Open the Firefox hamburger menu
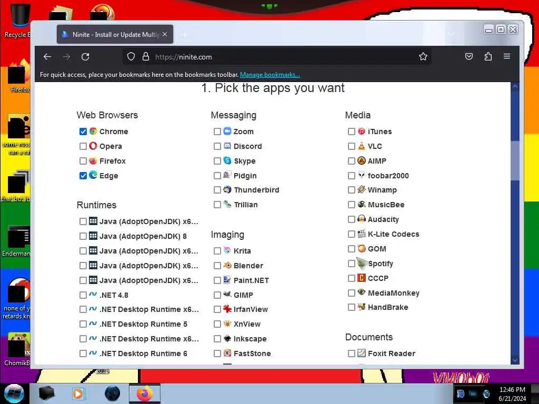This screenshot has height=404, width=539. (x=507, y=56)
